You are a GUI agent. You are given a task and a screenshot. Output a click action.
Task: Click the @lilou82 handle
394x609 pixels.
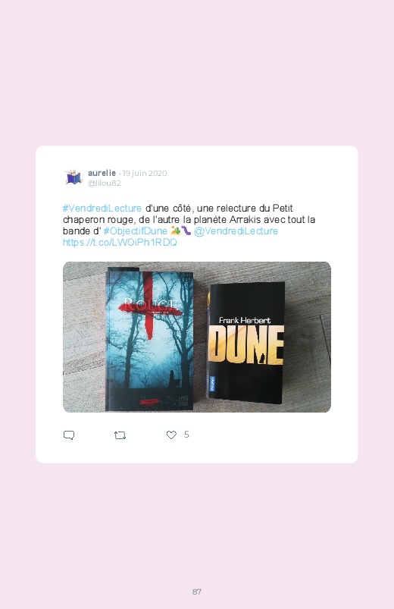(104, 183)
